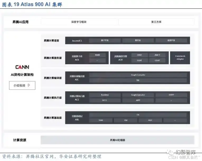Screen dimensions: 202x161
Task: Click the Graph Executor block
Action: coord(138,95)
